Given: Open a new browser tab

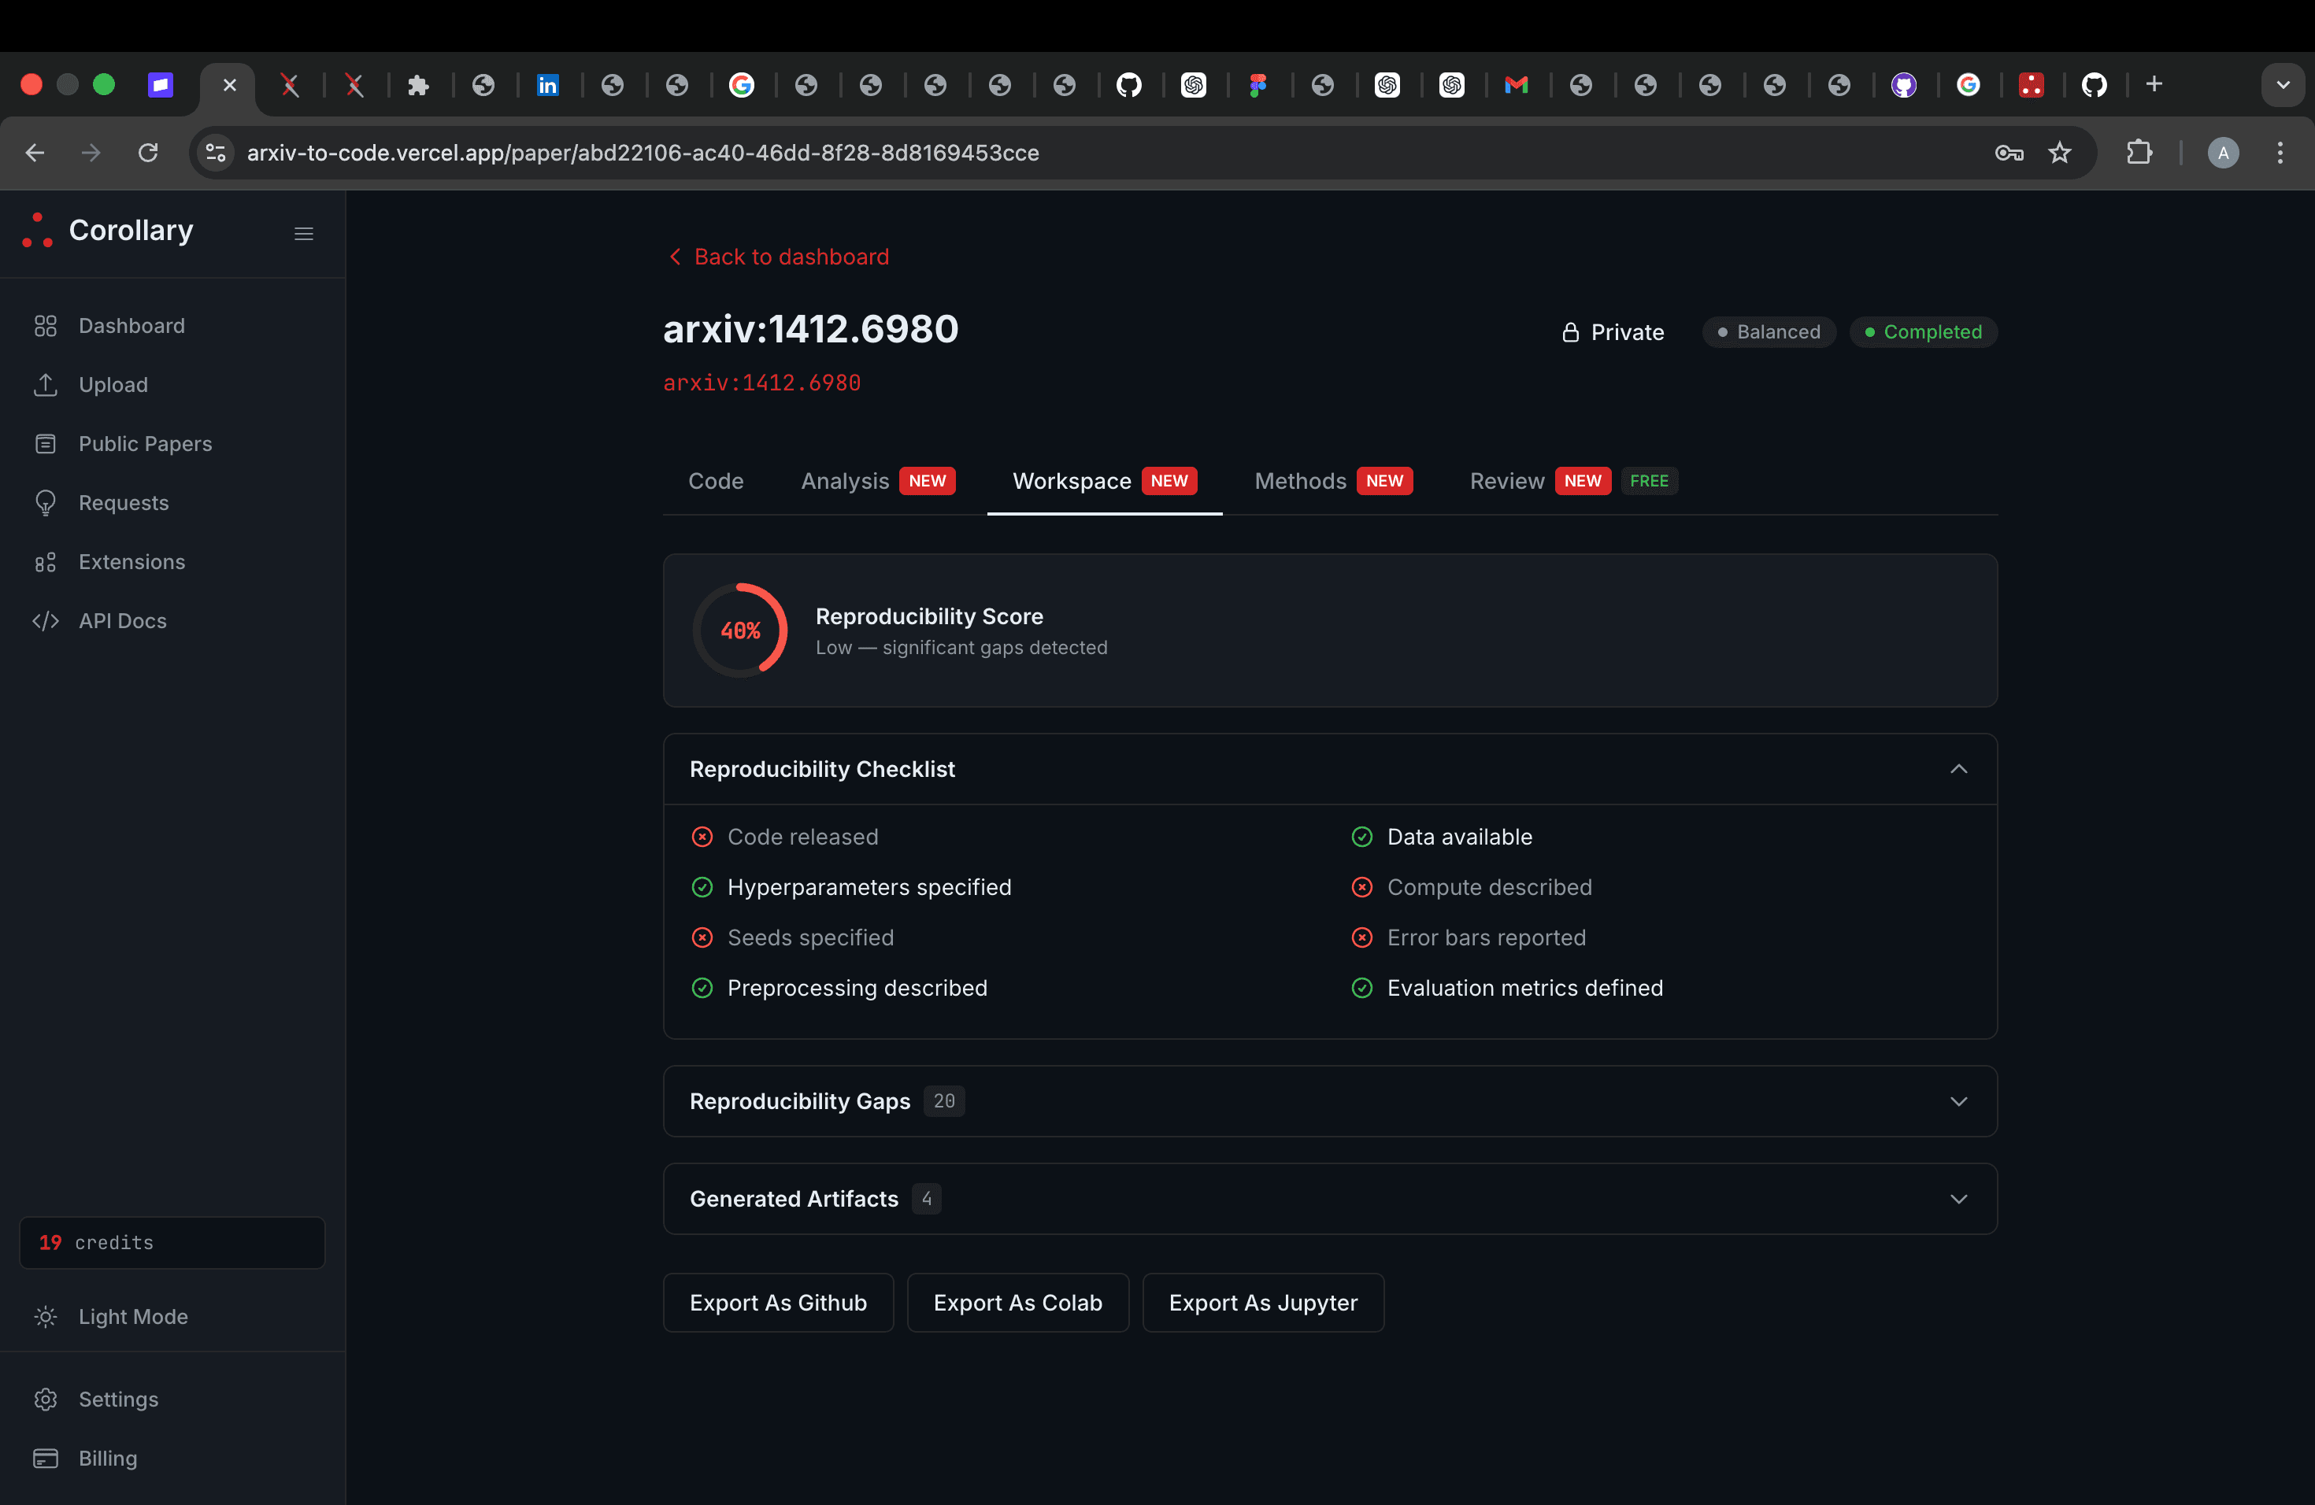Looking at the screenshot, I should pos(2154,84).
